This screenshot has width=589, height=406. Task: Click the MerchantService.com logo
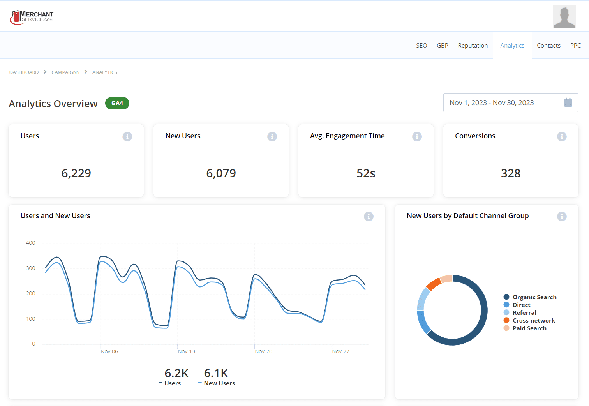[31, 16]
